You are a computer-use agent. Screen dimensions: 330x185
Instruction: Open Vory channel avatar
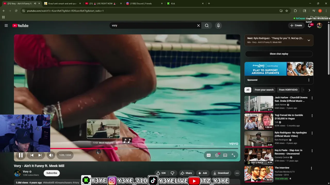17,173
